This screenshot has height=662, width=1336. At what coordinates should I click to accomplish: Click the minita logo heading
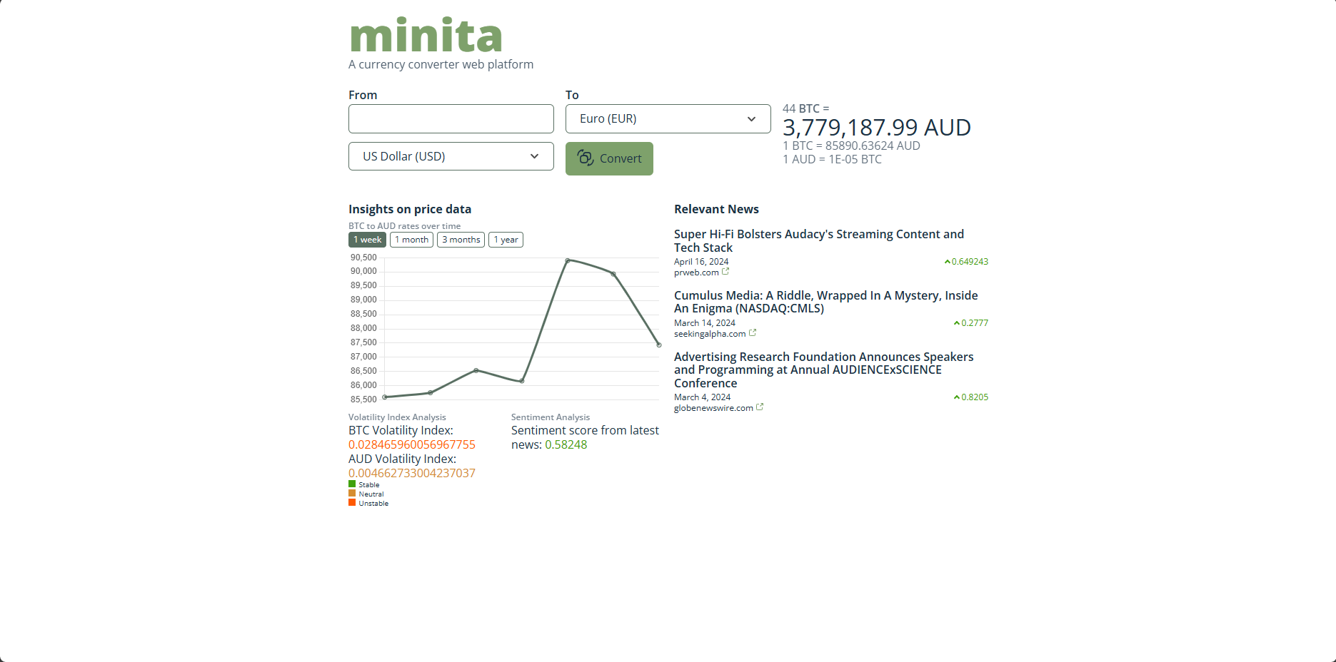point(426,35)
